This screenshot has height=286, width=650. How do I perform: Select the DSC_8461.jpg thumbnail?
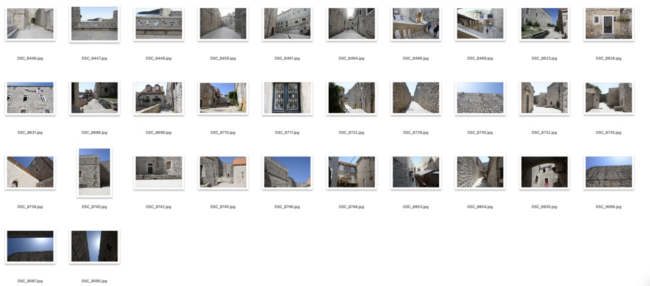[287, 23]
